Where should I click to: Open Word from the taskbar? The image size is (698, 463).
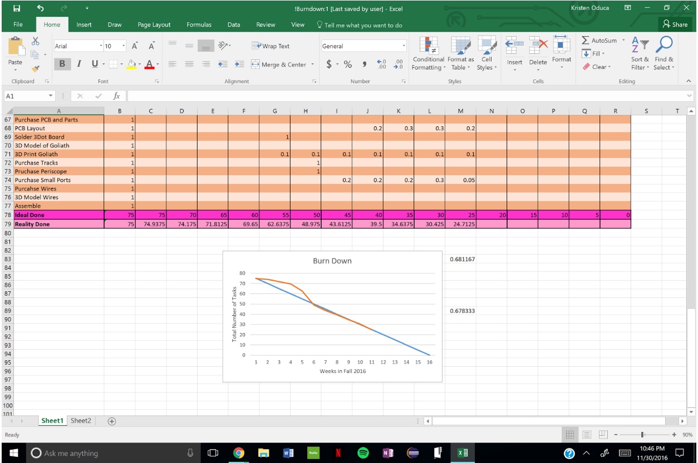[288, 453]
